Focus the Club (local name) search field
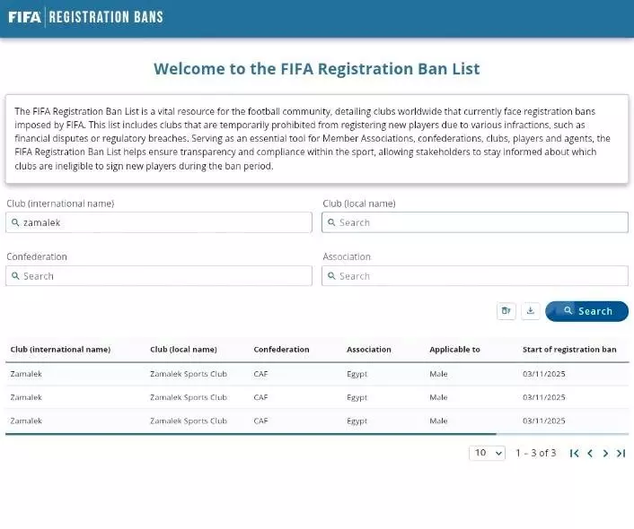This screenshot has width=634, height=529. [x=475, y=222]
